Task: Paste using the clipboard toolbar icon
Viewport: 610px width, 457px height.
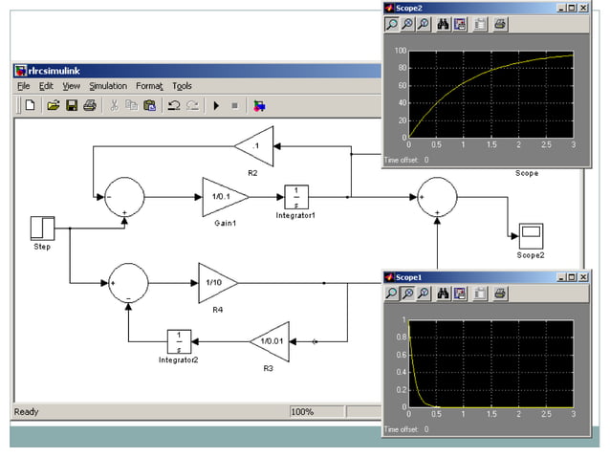Action: [x=149, y=105]
